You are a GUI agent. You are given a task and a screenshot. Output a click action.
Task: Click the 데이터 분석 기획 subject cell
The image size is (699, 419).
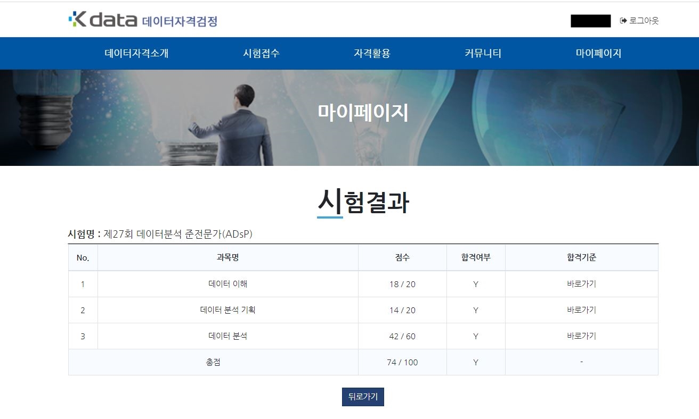click(x=228, y=310)
